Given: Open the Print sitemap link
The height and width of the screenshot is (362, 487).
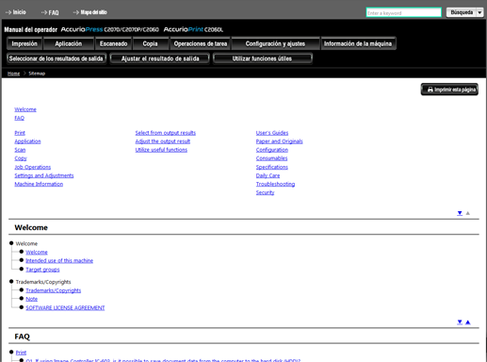Looking at the screenshot, I should 20,133.
